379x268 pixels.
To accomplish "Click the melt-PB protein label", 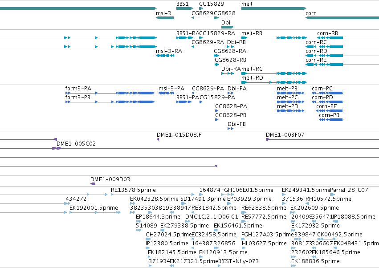I will click(287, 89).
